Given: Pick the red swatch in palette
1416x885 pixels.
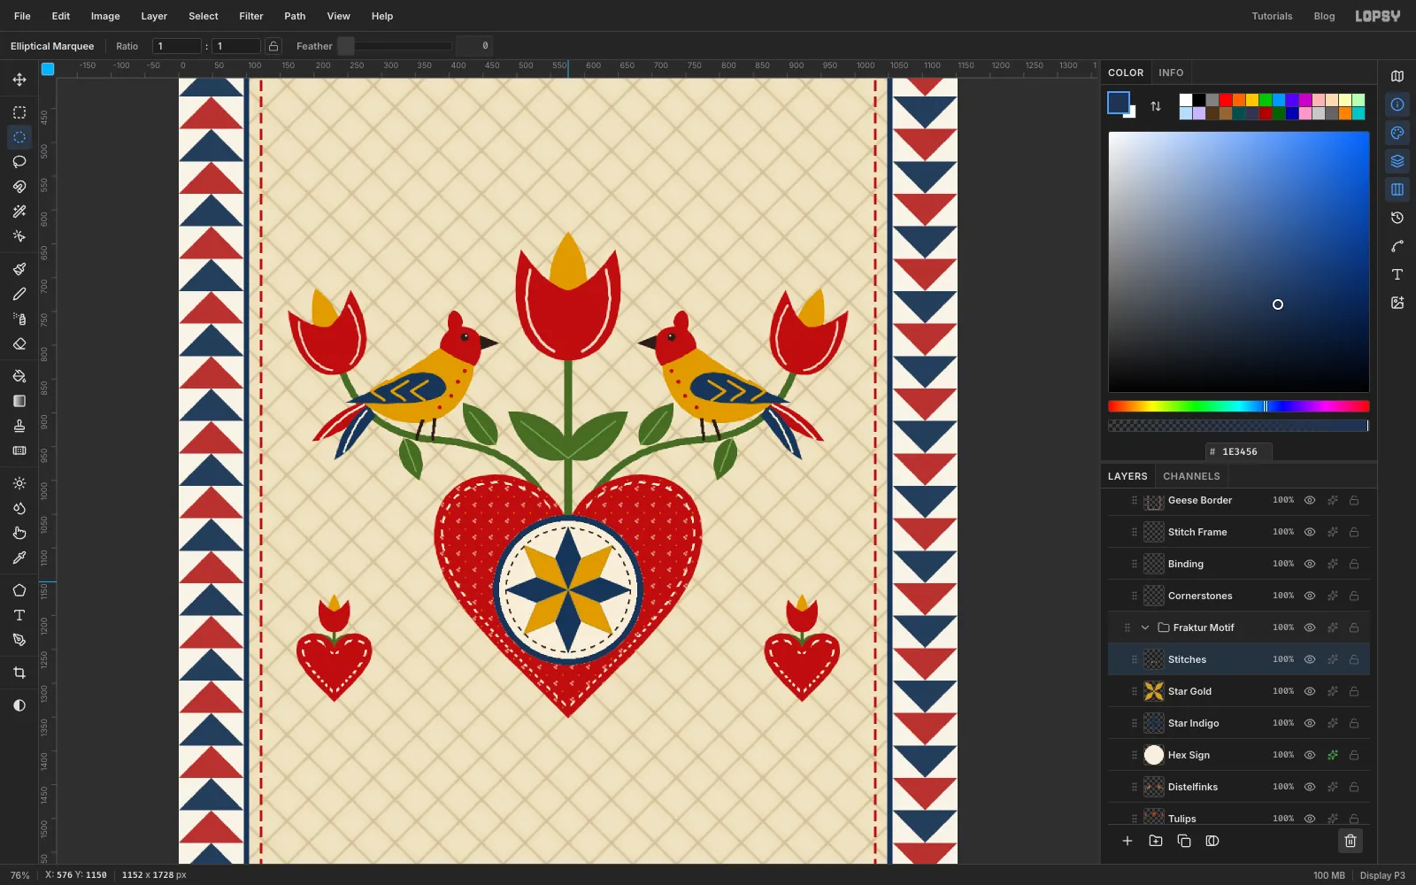Looking at the screenshot, I should 1226,100.
